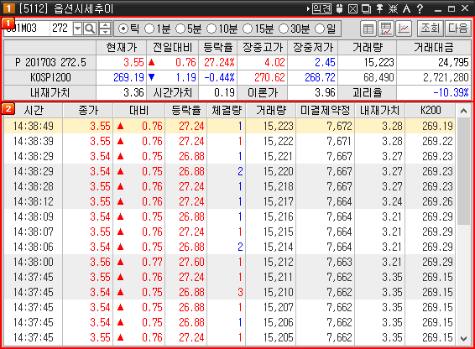
Task: Click the 내재가치 label in summary table
Action: point(50,92)
